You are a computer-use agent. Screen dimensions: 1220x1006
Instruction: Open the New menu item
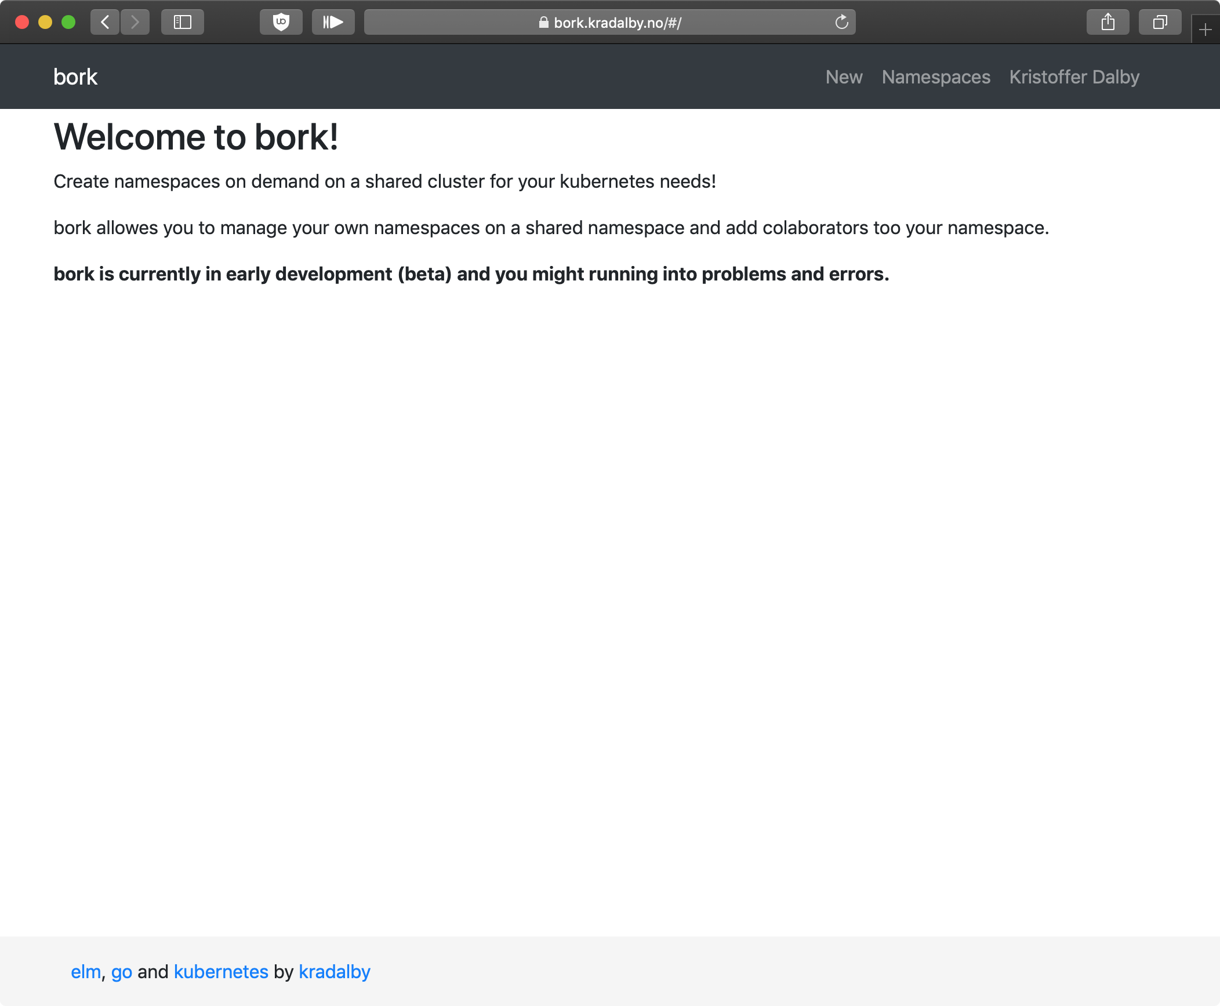844,77
